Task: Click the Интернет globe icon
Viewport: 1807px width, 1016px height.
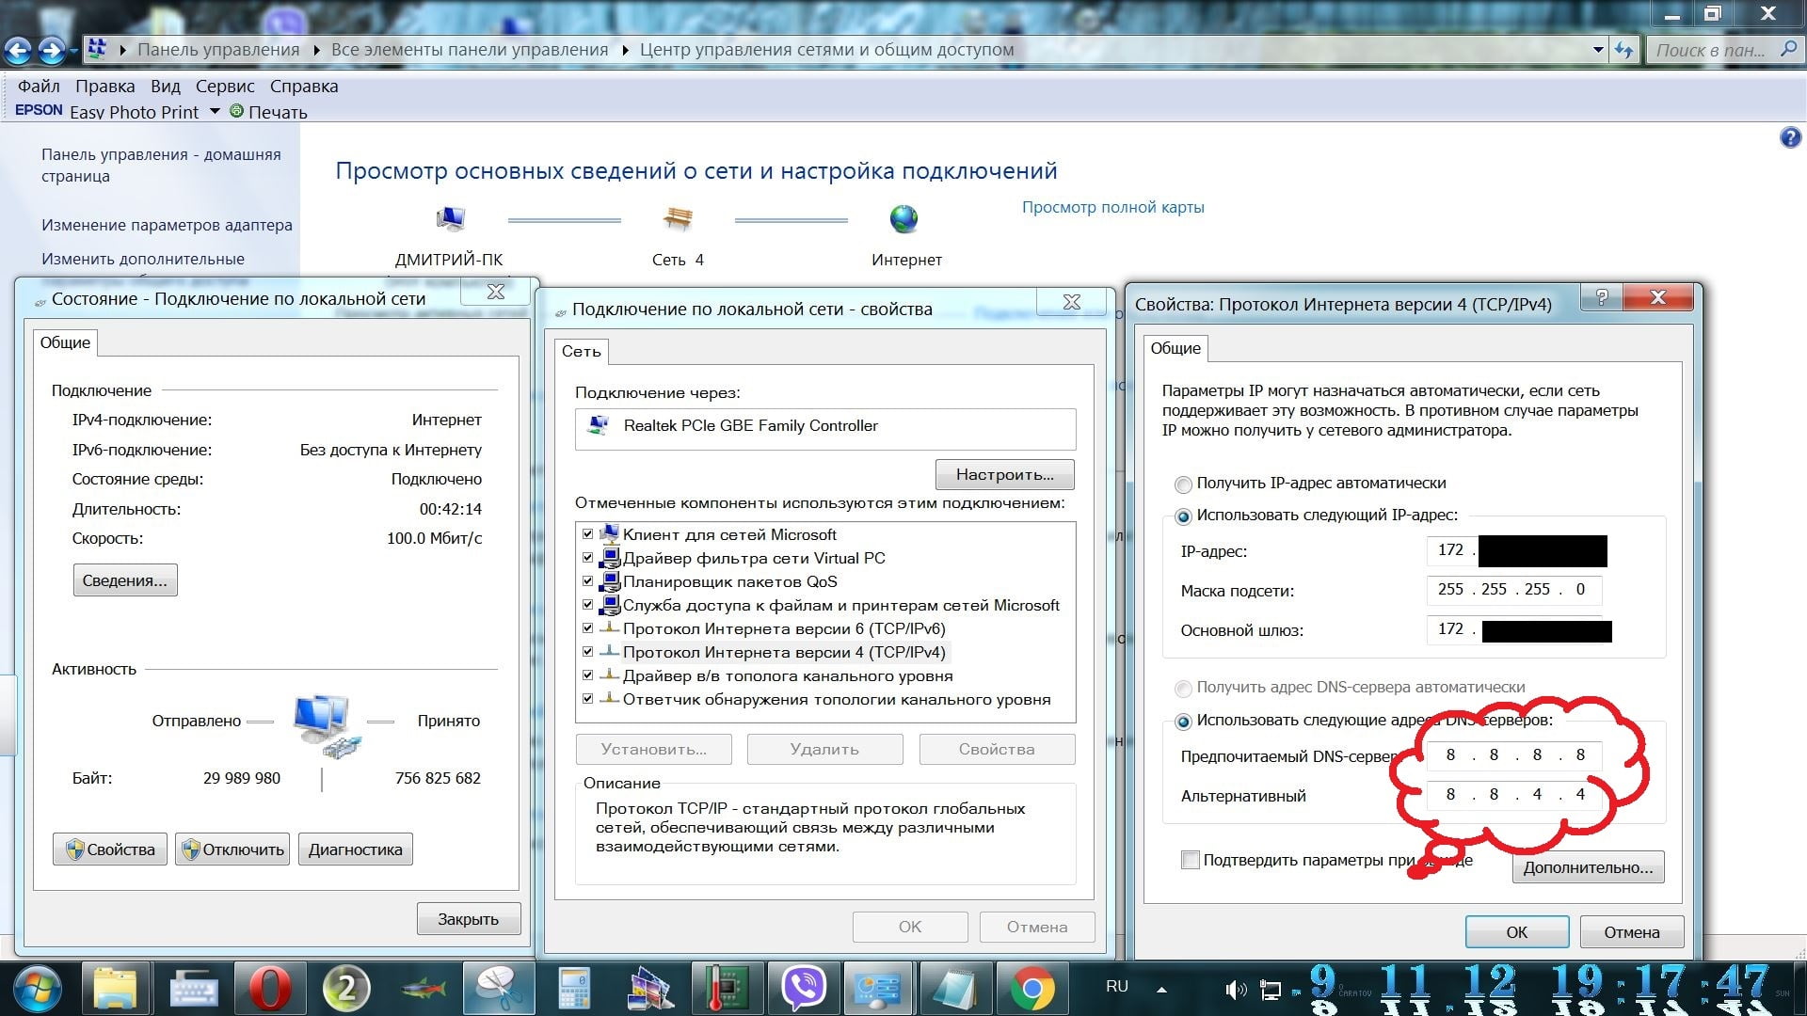Action: [x=903, y=219]
